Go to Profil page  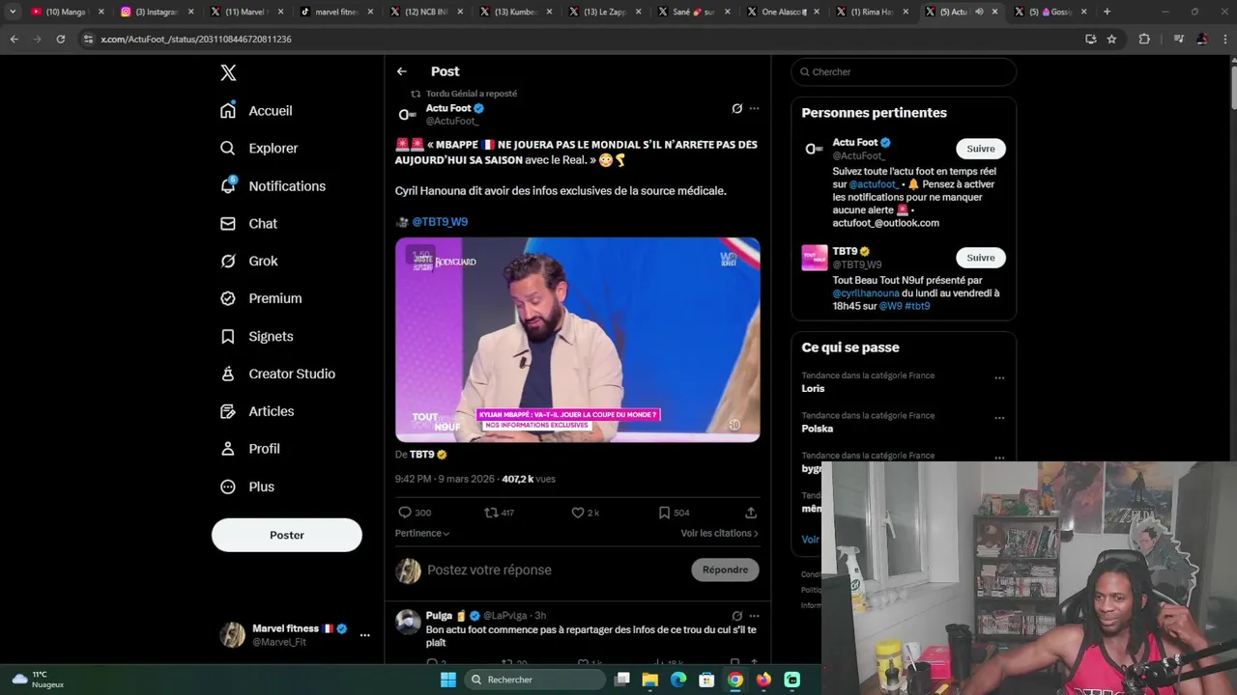pos(249,450)
